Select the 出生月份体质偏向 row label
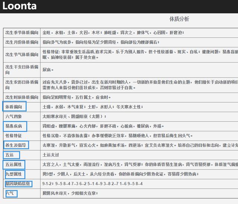Viewport: 238px width, 204px height. click(x=22, y=42)
